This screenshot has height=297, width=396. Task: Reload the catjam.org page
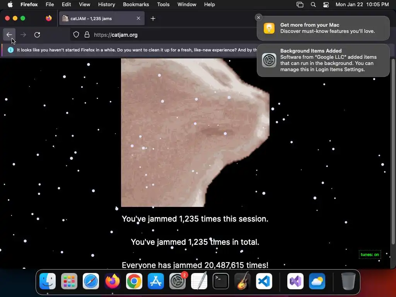click(37, 34)
